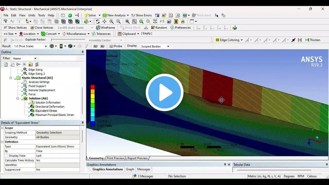Collapse the Solution (A6) tree node
The width and height of the screenshot is (329, 185).
coord(18,98)
